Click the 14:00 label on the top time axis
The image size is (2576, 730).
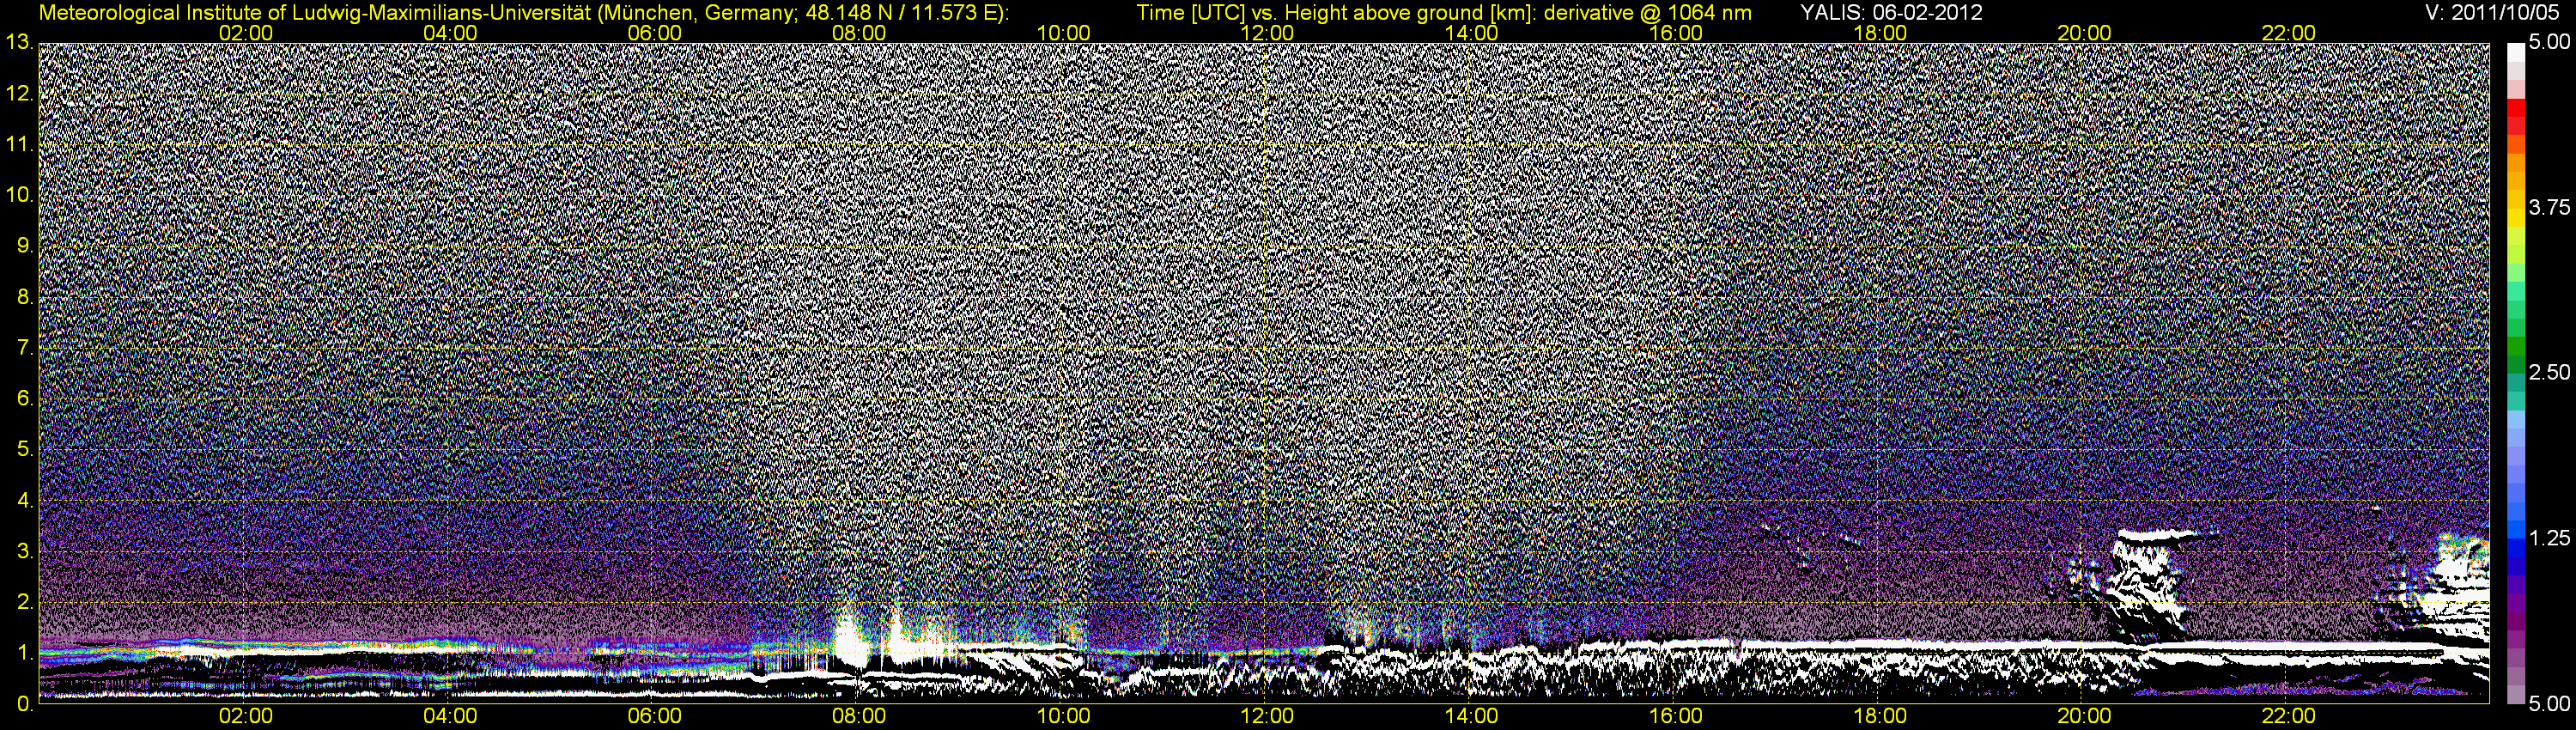tap(1472, 33)
